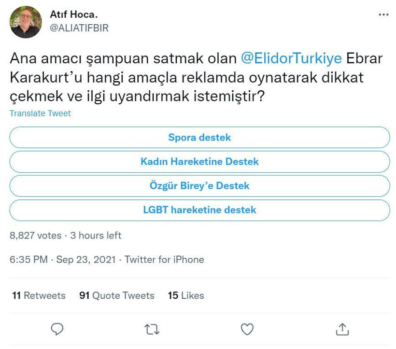Open the 91 Quote Tweets
Image resolution: width=396 pixels, height=349 pixels.
116,295
